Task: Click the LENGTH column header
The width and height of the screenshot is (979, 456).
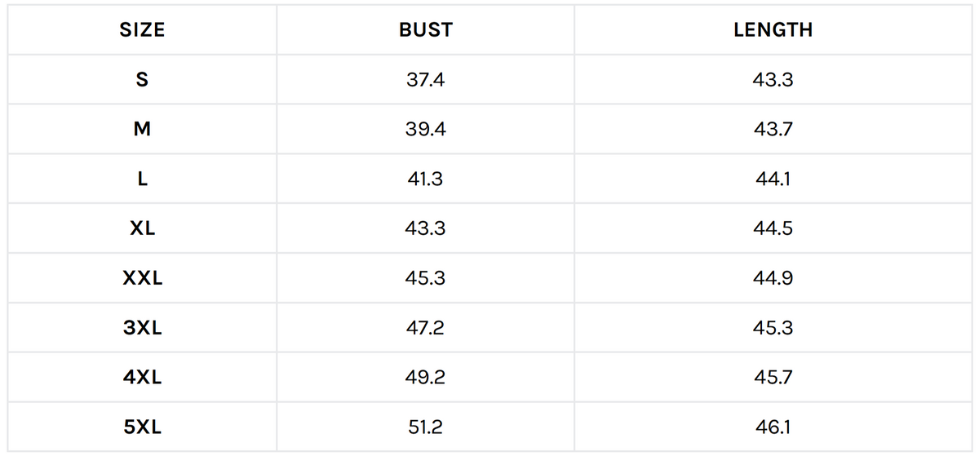Action: (x=773, y=31)
